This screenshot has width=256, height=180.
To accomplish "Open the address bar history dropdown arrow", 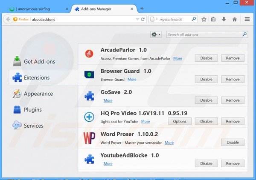I will [x=137, y=20].
